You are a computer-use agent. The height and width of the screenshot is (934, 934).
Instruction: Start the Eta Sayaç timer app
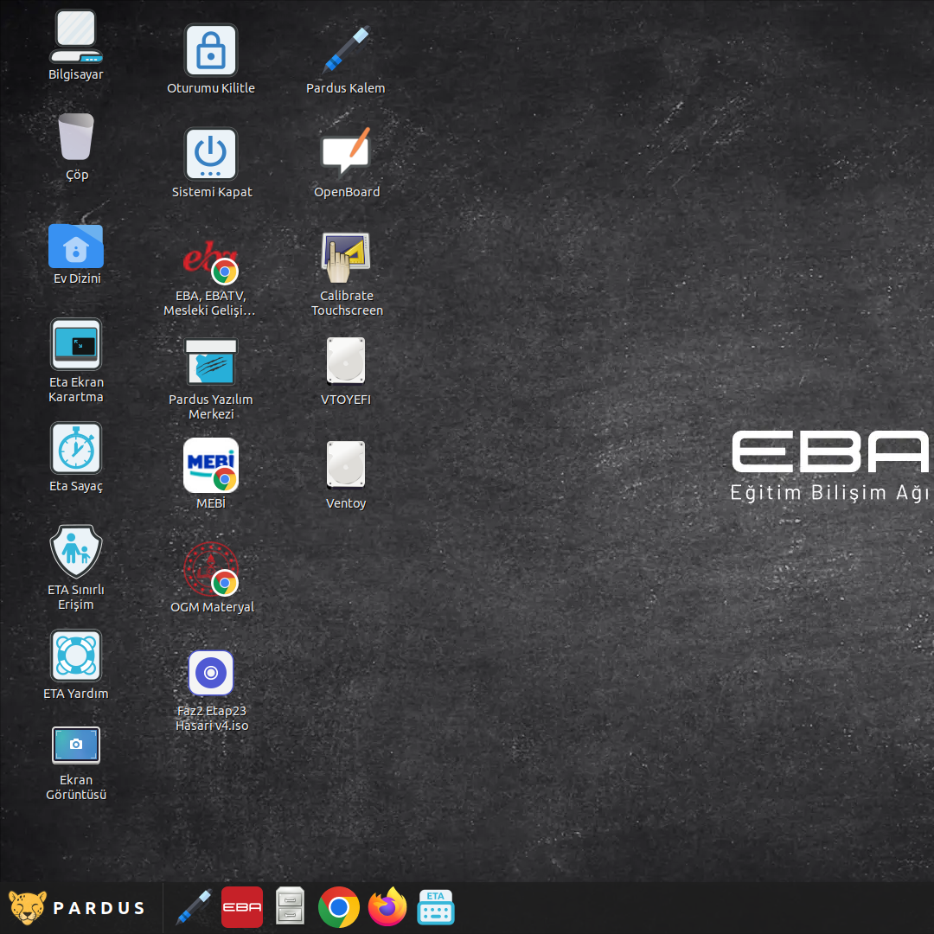76,448
